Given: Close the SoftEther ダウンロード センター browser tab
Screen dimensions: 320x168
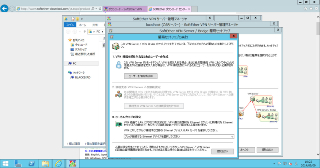Looking at the screenshot, I should click(189, 9).
